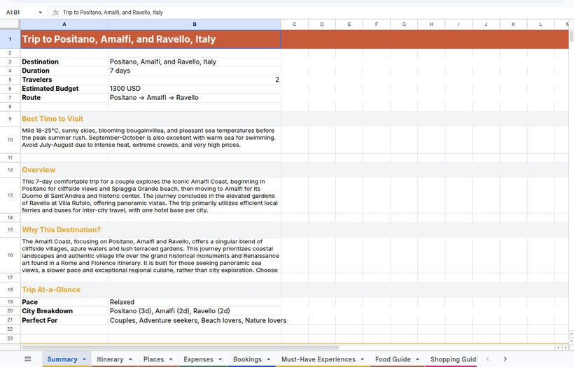
Task: Click the horizontal scrollbar thumb
Action: [180, 347]
